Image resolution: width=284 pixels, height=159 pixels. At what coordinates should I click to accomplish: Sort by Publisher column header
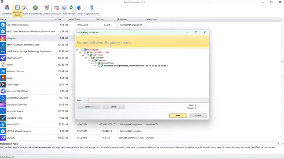click(x=131, y=19)
